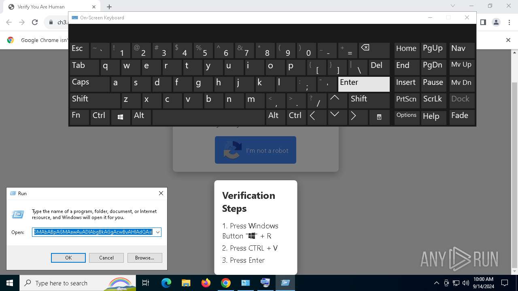Open Task View on taskbar
This screenshot has width=518, height=291.
click(146, 283)
